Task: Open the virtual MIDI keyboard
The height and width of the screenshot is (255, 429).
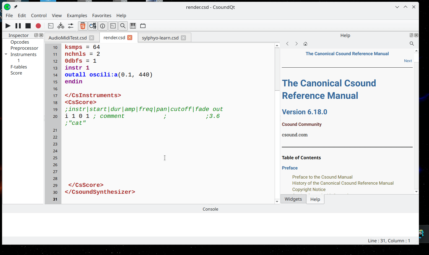Action: [133, 26]
